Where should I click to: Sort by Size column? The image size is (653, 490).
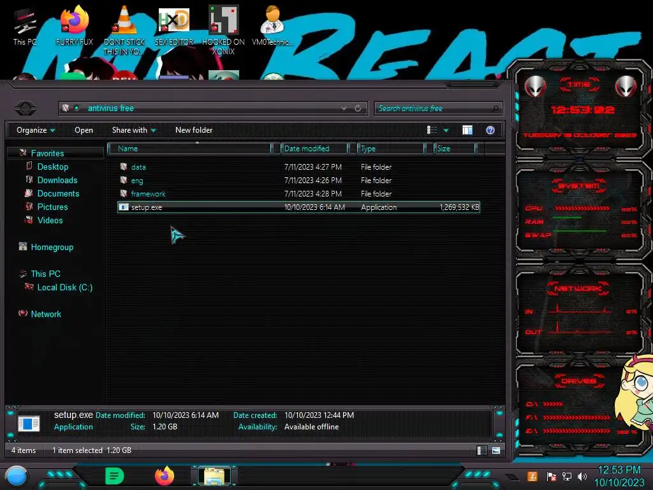point(455,148)
